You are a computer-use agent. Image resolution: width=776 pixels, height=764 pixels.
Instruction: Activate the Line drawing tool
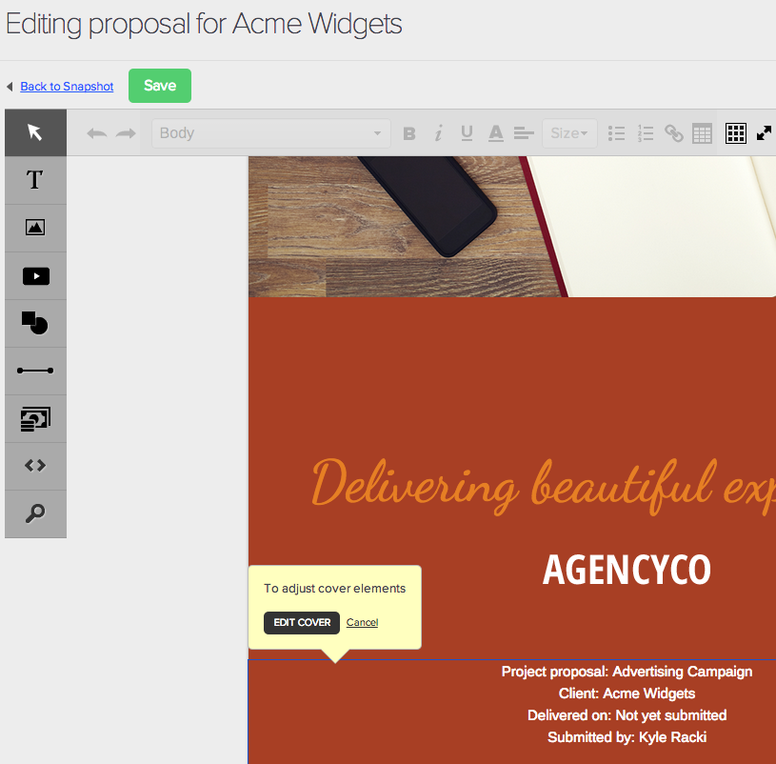pos(35,371)
